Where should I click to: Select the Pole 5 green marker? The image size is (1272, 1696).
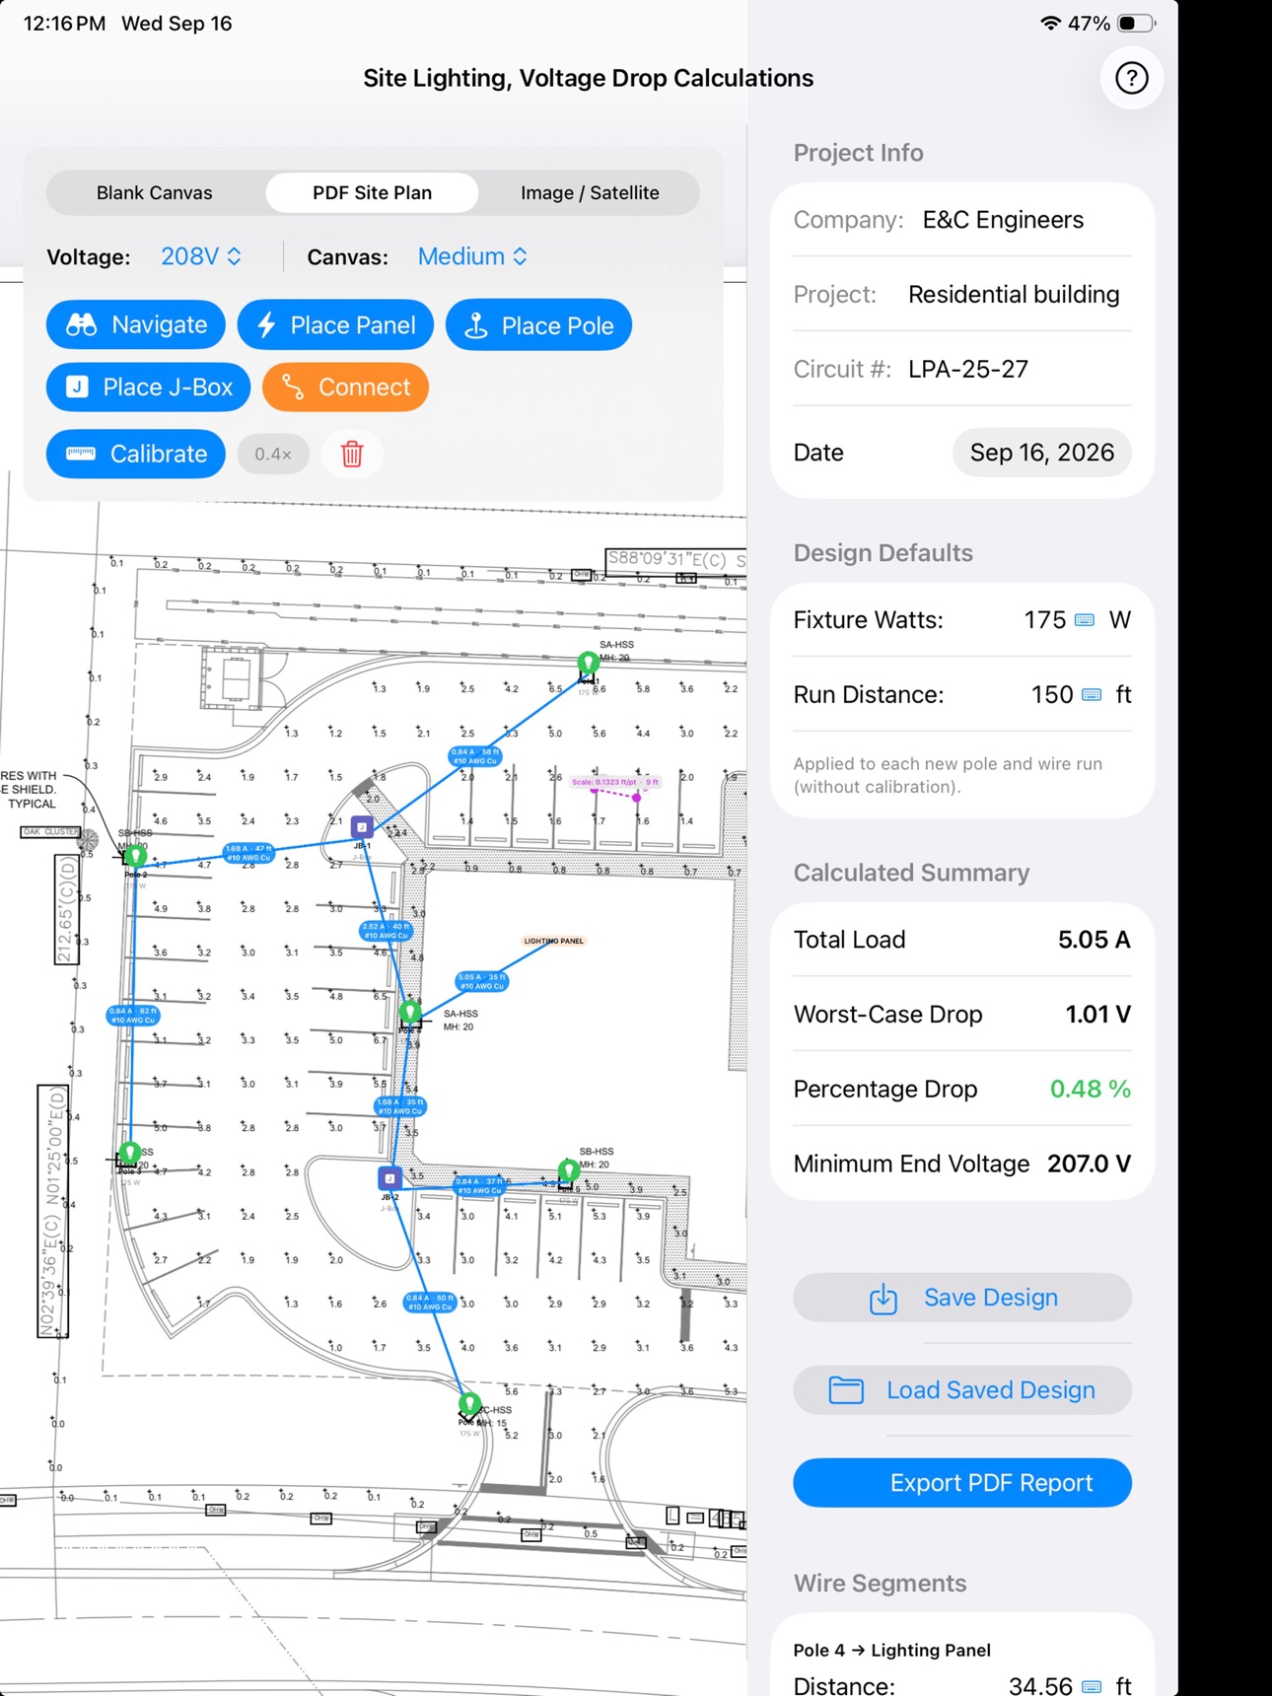pos(568,1170)
